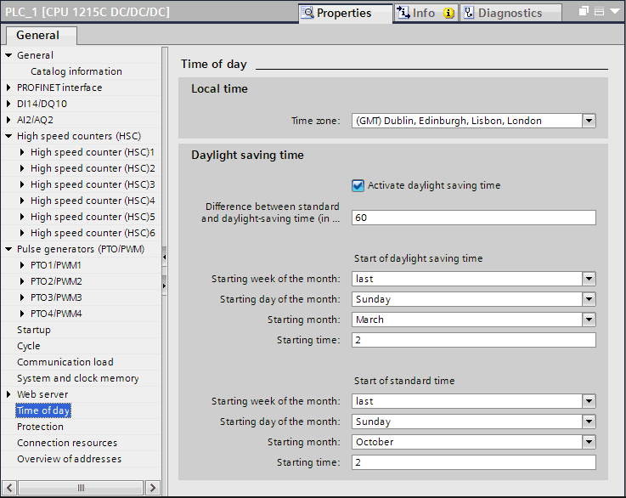Image resolution: width=626 pixels, height=498 pixels.
Task: Click the Properties magnifier icon
Action: pos(307,13)
